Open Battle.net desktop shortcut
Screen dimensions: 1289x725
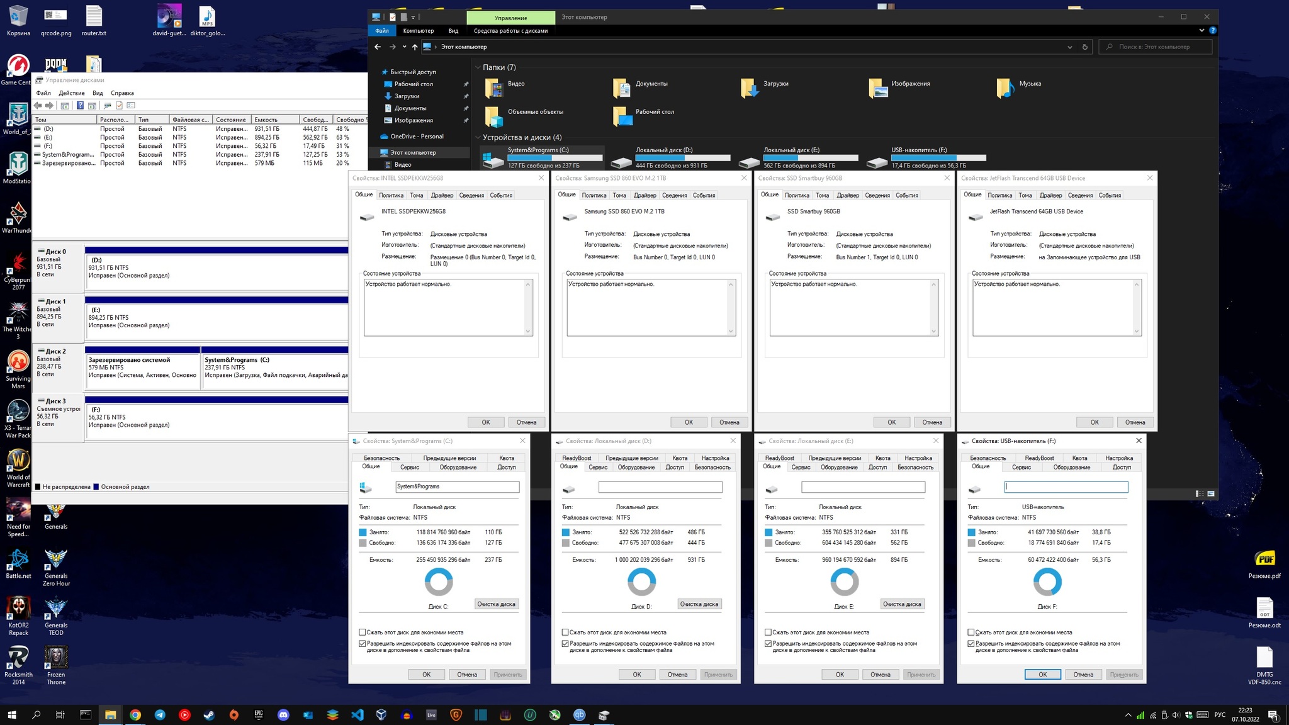click(x=18, y=563)
